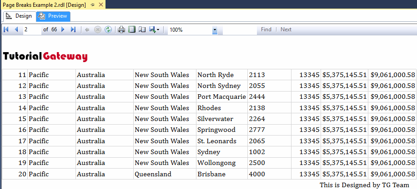
Task: Pin the Page Breaks Example document tab
Action: pyautogui.click(x=92, y=4)
